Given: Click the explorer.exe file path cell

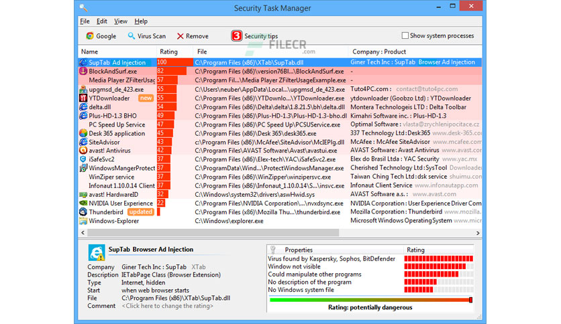Looking at the screenshot, I should 229,221.
